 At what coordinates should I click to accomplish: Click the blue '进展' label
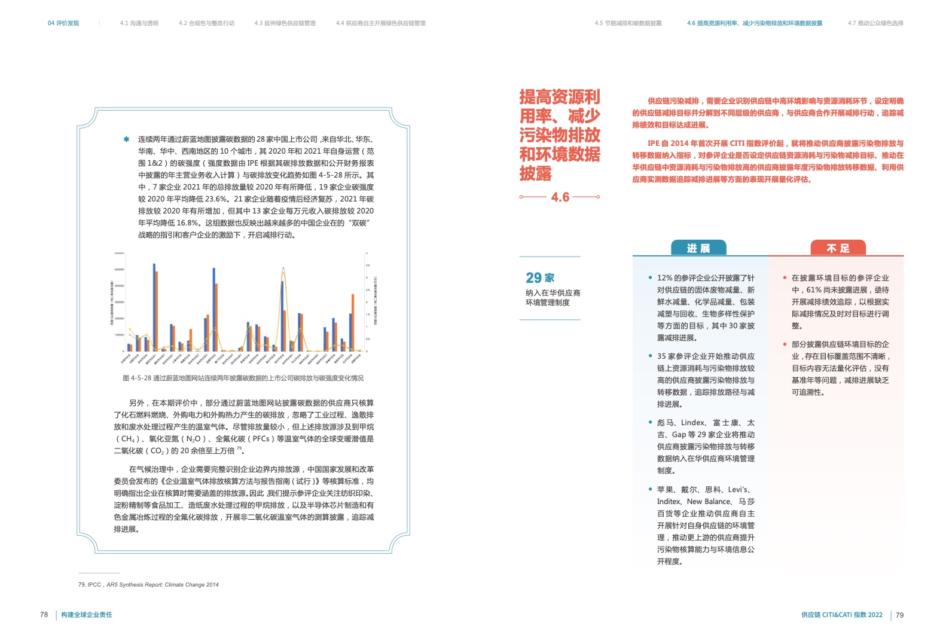pyautogui.click(x=698, y=248)
